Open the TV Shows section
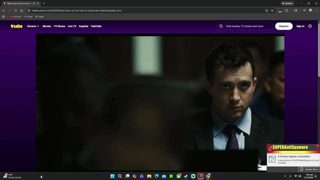320x180 pixels. click(x=59, y=26)
